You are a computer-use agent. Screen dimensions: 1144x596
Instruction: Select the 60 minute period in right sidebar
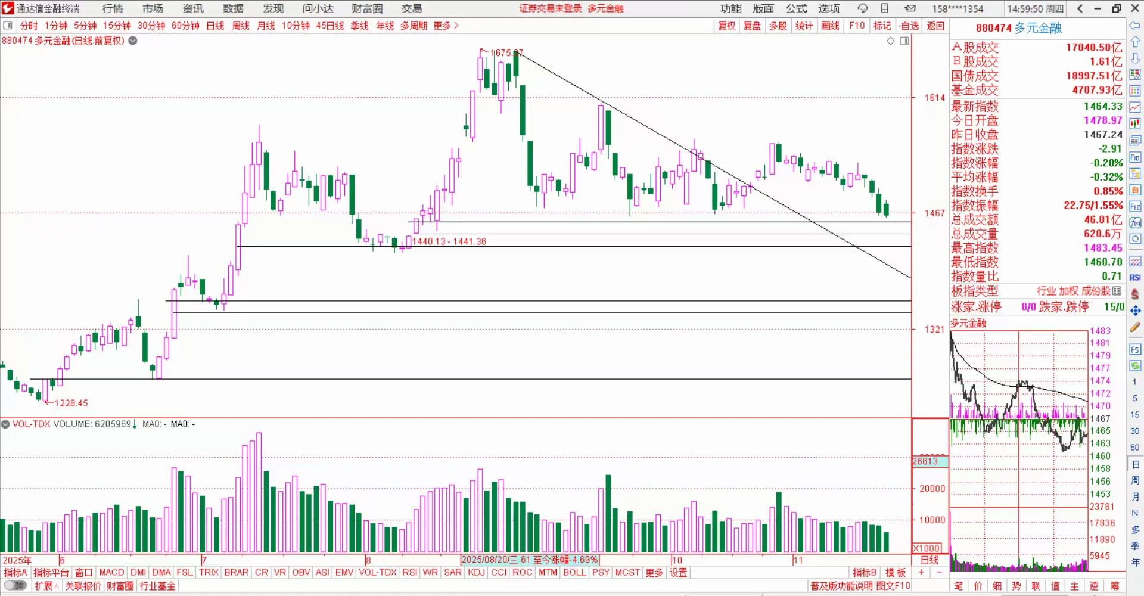[x=1135, y=447]
